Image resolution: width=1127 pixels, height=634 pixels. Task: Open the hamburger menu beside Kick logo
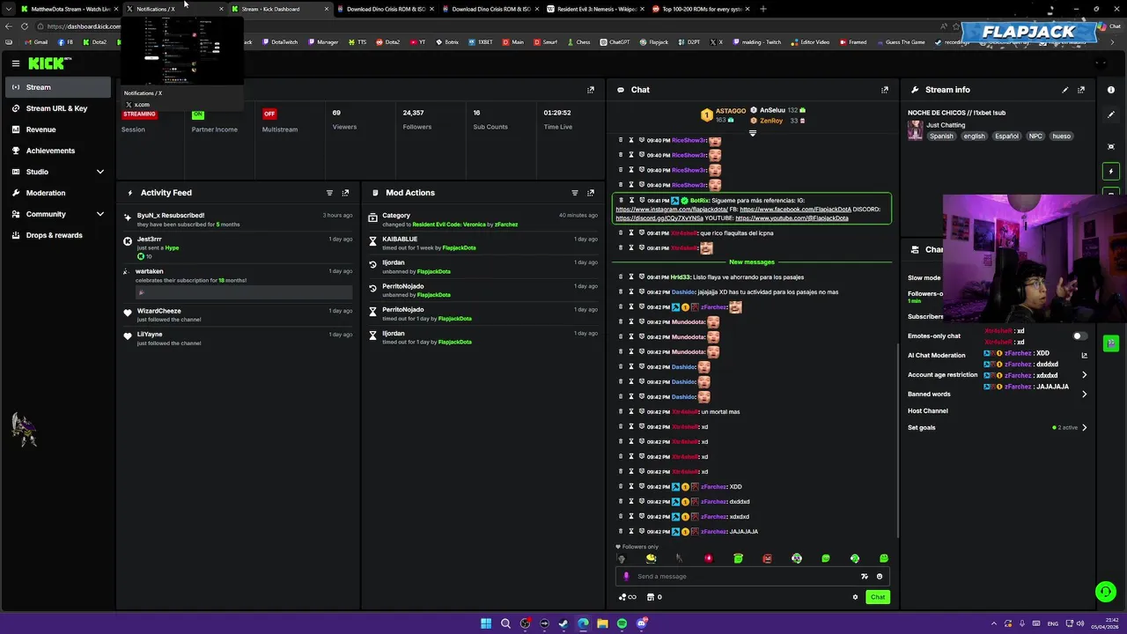16,63
